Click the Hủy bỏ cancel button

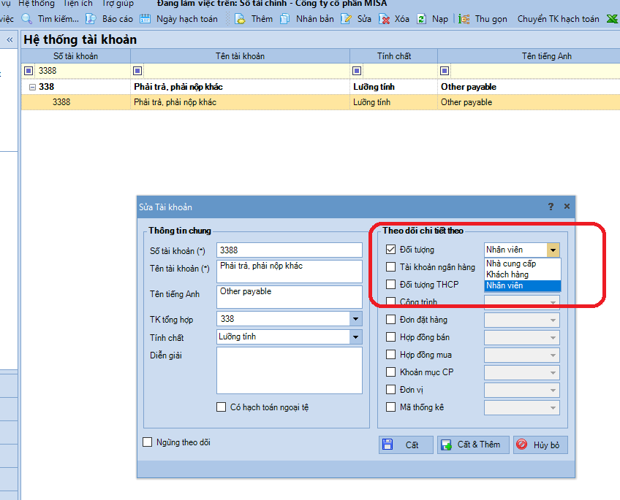click(540, 445)
